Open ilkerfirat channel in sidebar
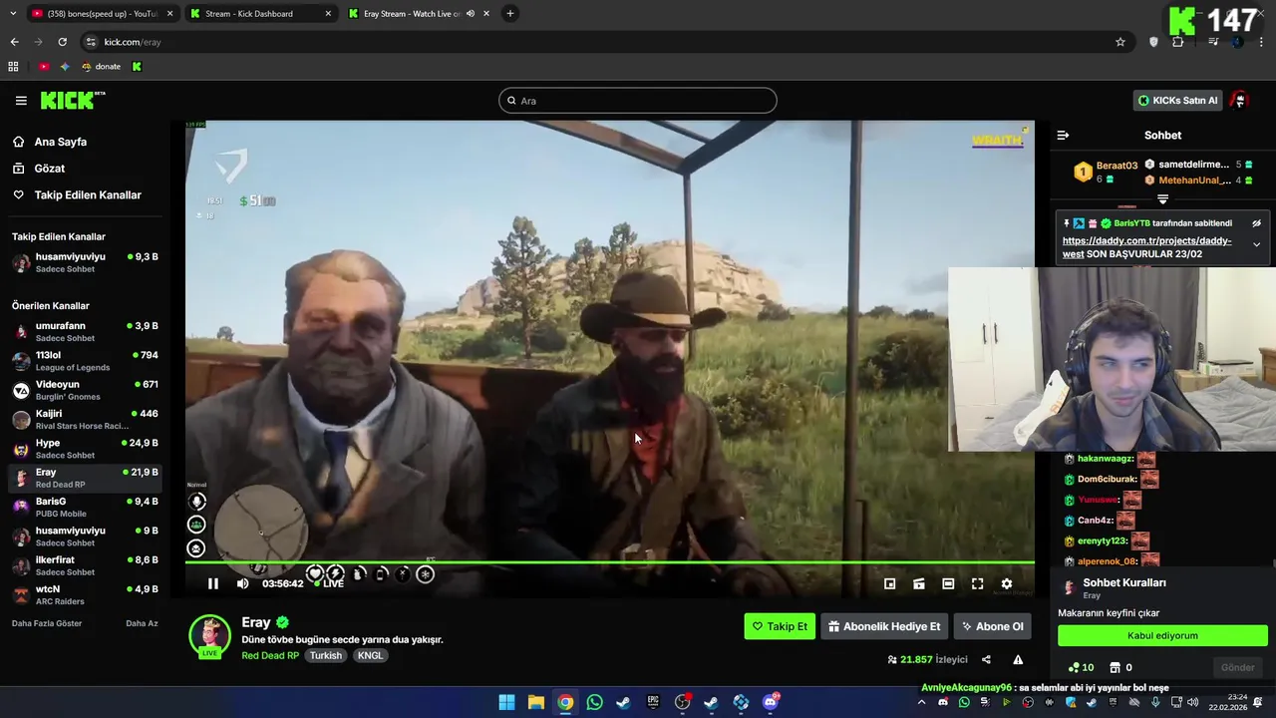This screenshot has height=718, width=1276. (x=85, y=565)
